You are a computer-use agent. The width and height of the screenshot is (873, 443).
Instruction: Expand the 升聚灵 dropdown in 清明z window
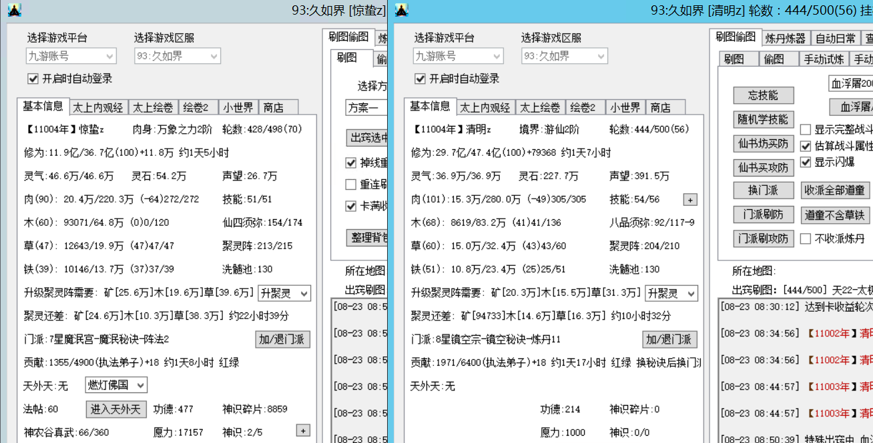[x=671, y=293]
